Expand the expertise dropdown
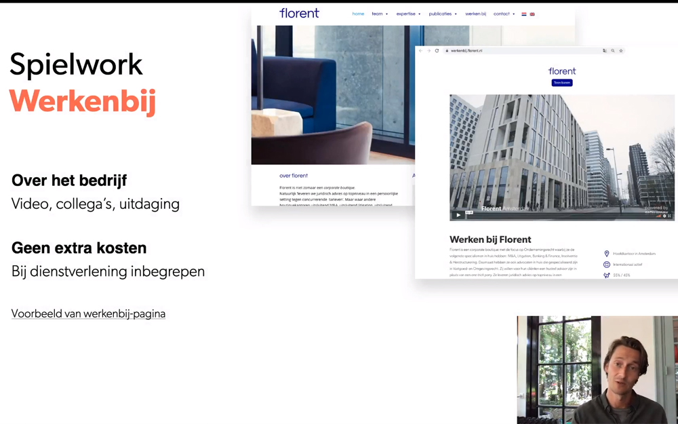Image resolution: width=678 pixels, height=424 pixels. point(406,13)
